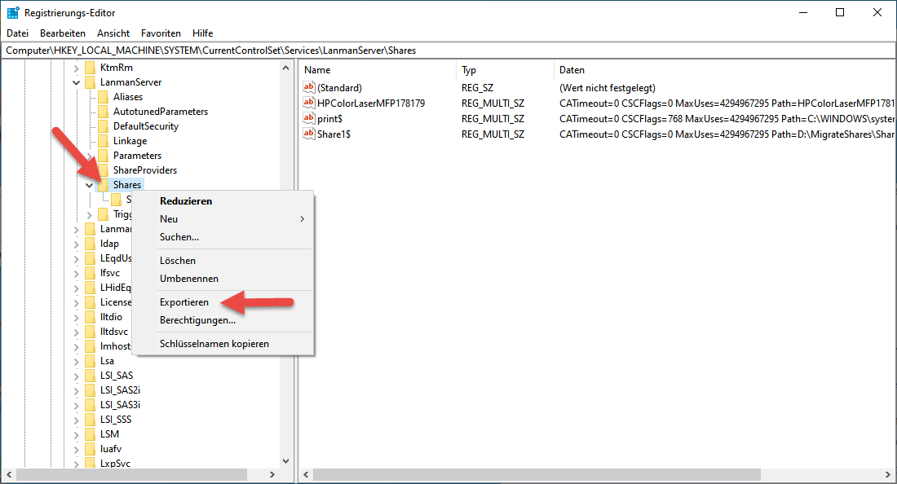897x484 pixels.
Task: Choose Exportieren from the context menu
Action: coord(184,302)
